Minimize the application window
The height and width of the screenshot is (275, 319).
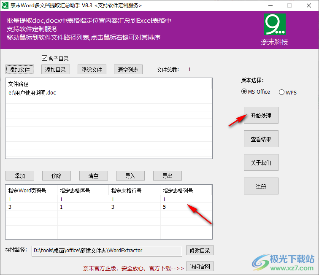(x=270, y=5)
